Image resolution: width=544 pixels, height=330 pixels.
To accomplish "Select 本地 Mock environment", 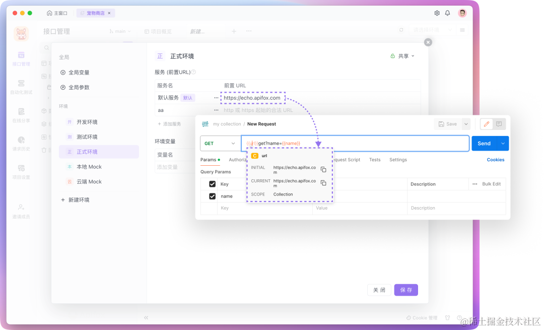I will point(99,167).
